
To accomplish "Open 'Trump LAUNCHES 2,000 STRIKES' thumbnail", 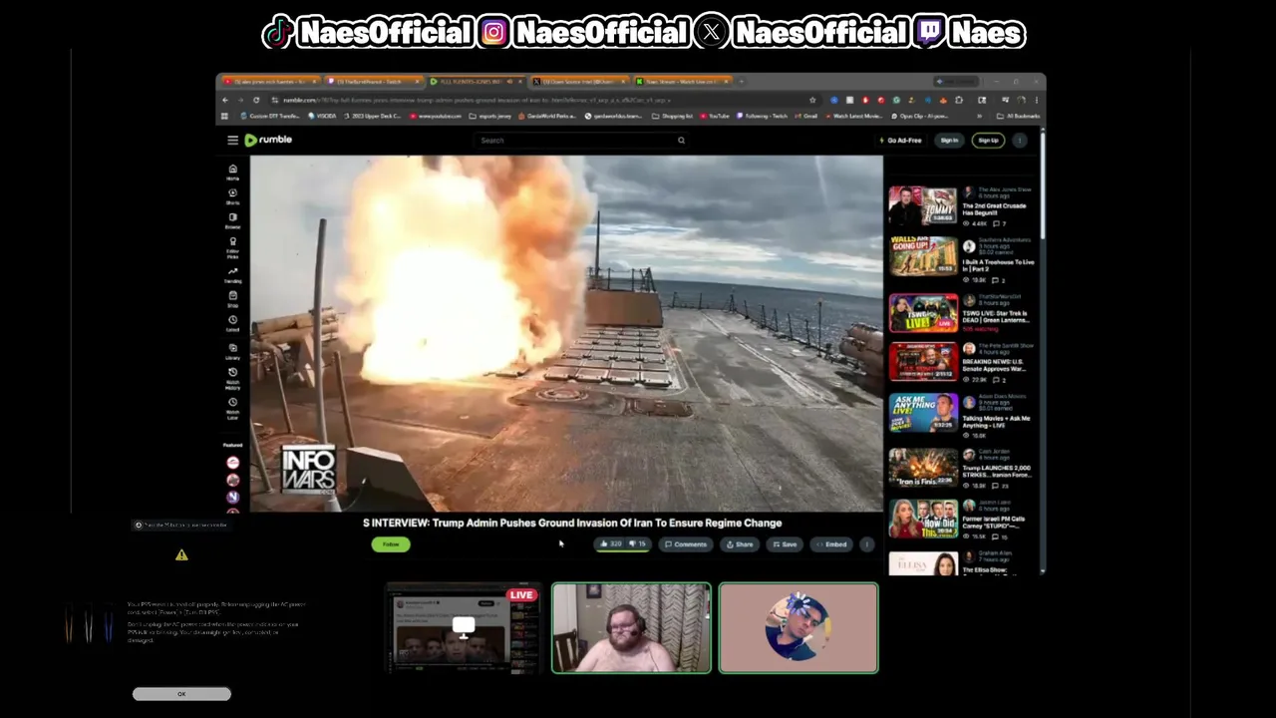I will (x=923, y=468).
